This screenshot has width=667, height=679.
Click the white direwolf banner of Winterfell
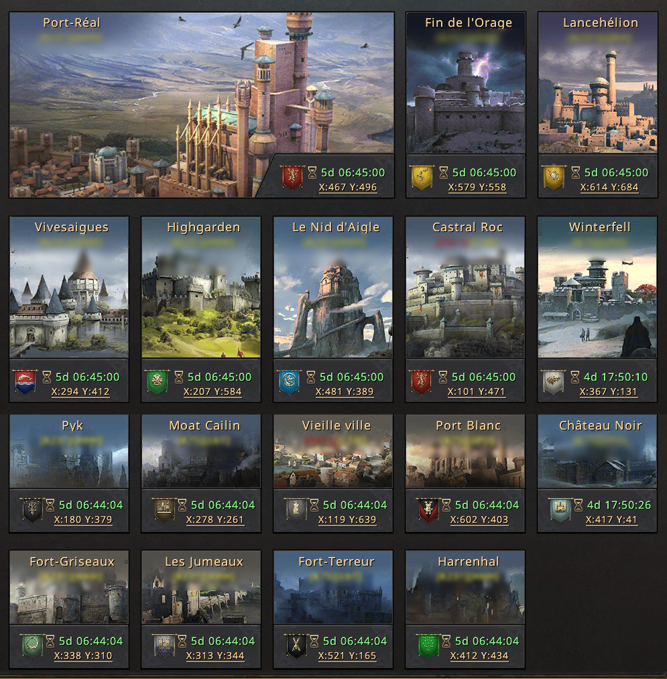click(x=554, y=382)
